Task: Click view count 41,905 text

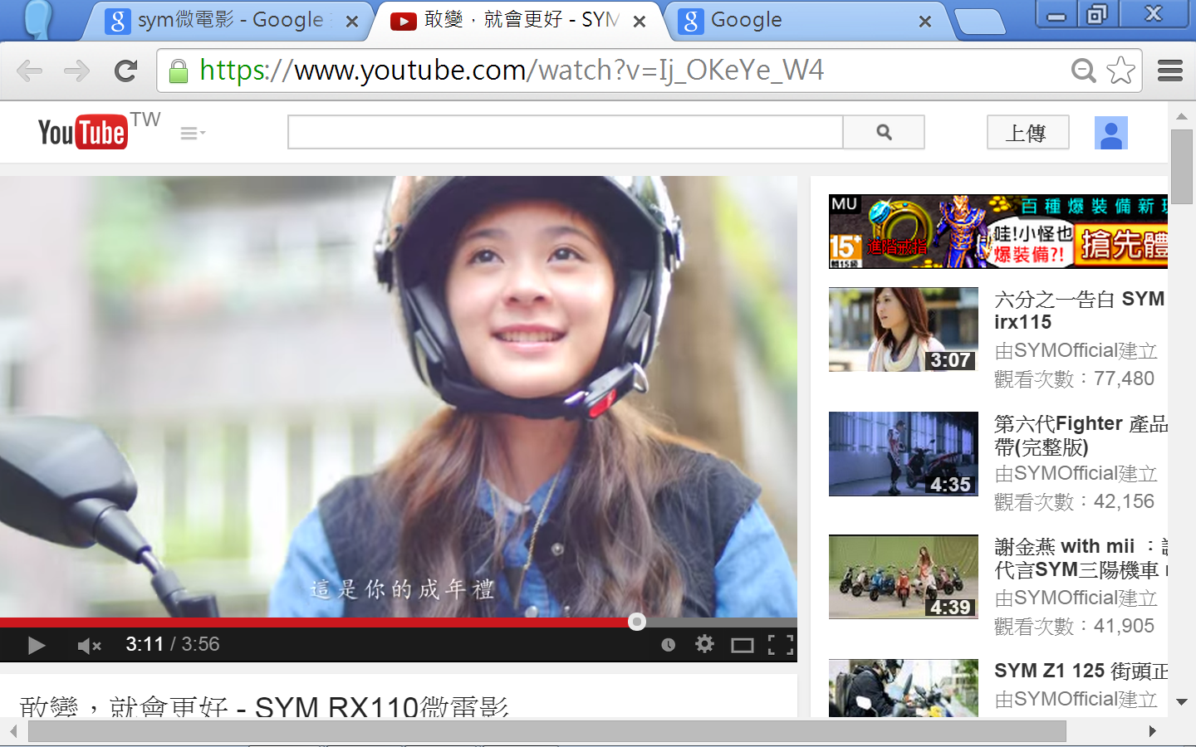Action: point(1074,626)
